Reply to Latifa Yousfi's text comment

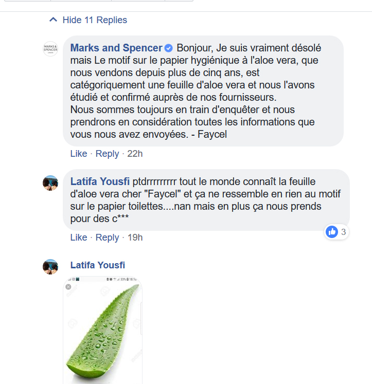coord(107,237)
